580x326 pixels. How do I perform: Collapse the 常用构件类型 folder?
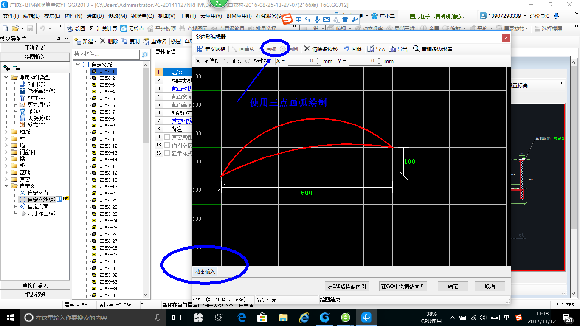[6, 77]
